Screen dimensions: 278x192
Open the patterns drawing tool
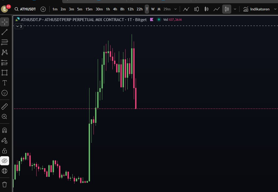click(x=5, y=52)
